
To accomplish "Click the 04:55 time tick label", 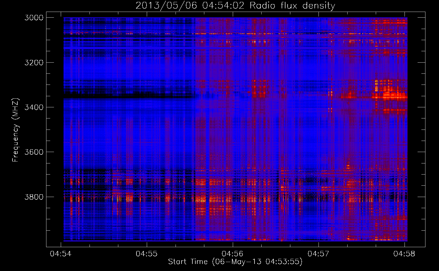I will point(147,254).
